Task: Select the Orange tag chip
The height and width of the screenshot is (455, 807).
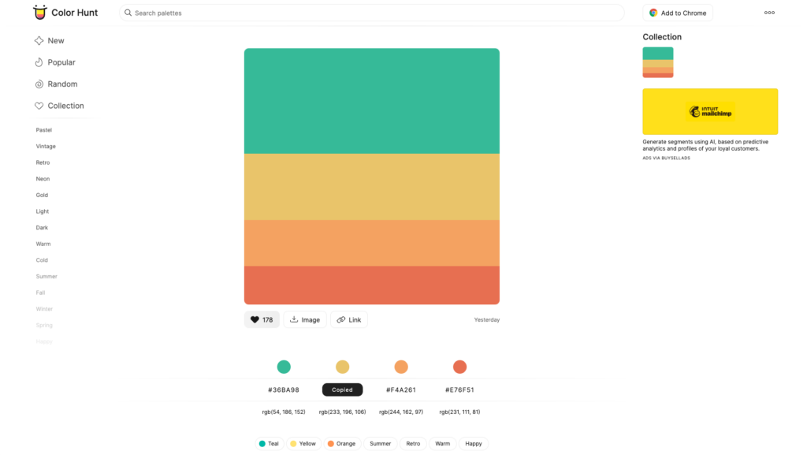Action: click(342, 444)
